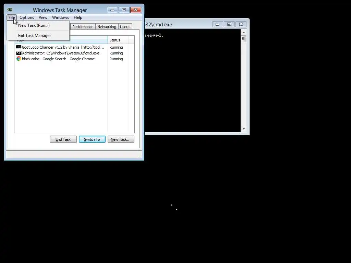
Task: Select the Administrator cmd.exe task row
Action: click(x=74, y=53)
